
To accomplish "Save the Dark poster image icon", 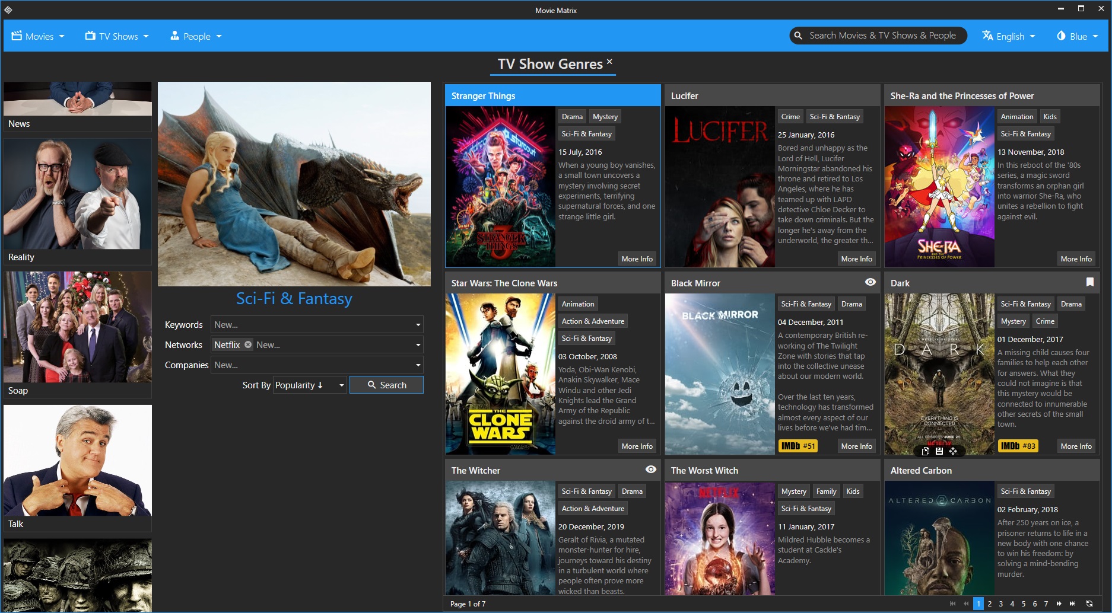I will tap(939, 451).
